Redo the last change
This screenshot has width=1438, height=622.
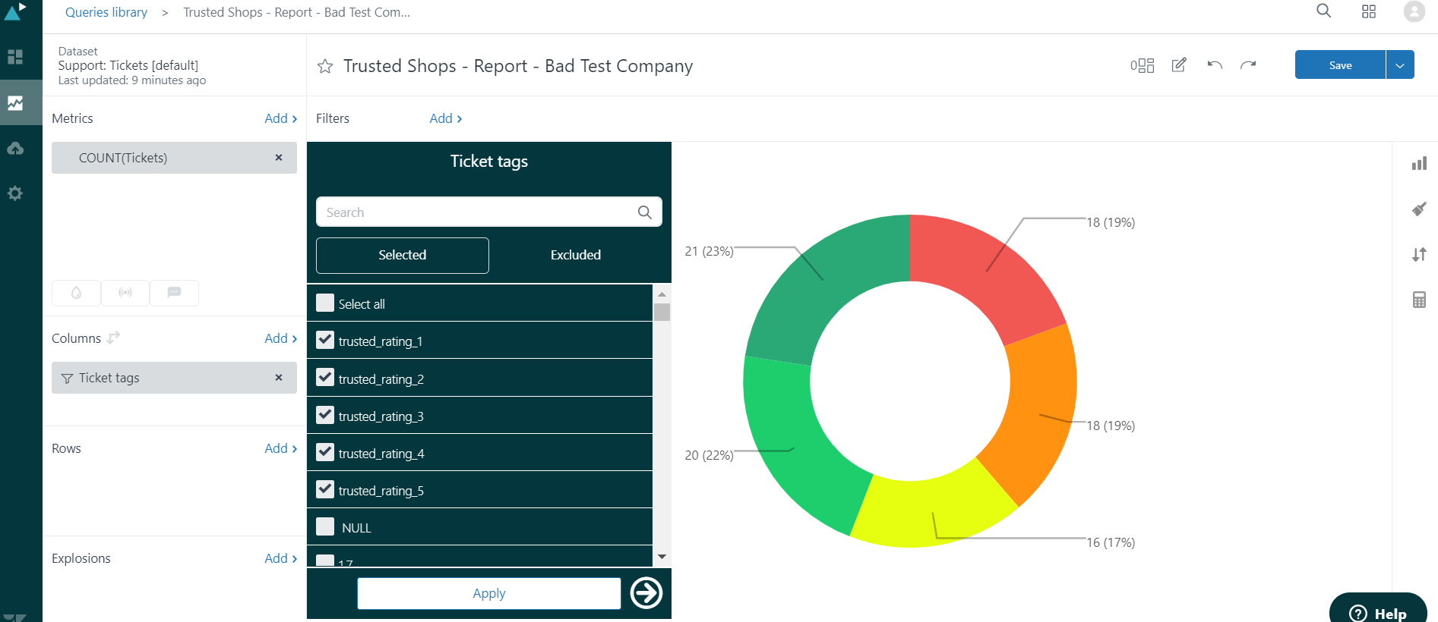(x=1248, y=65)
